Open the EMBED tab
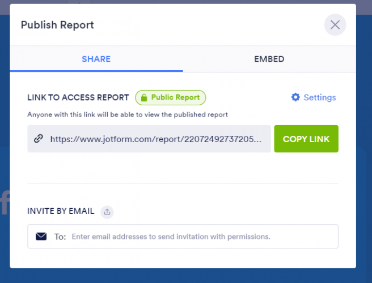This screenshot has width=372, height=283. pos(269,59)
